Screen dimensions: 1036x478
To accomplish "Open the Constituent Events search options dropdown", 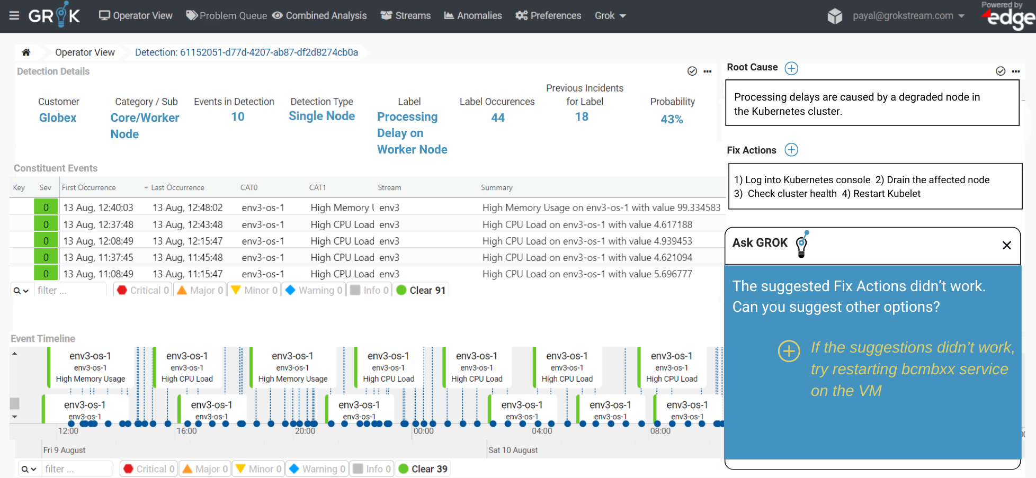I will click(21, 291).
